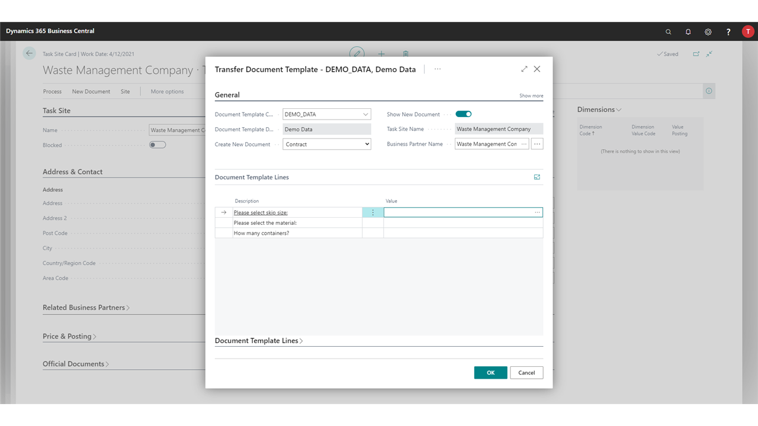Confirm with the OK button

tap(490, 373)
